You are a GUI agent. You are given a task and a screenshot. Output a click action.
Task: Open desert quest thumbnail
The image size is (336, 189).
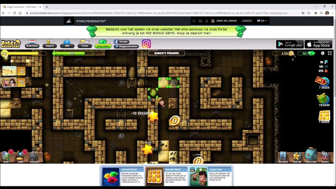[10, 71]
